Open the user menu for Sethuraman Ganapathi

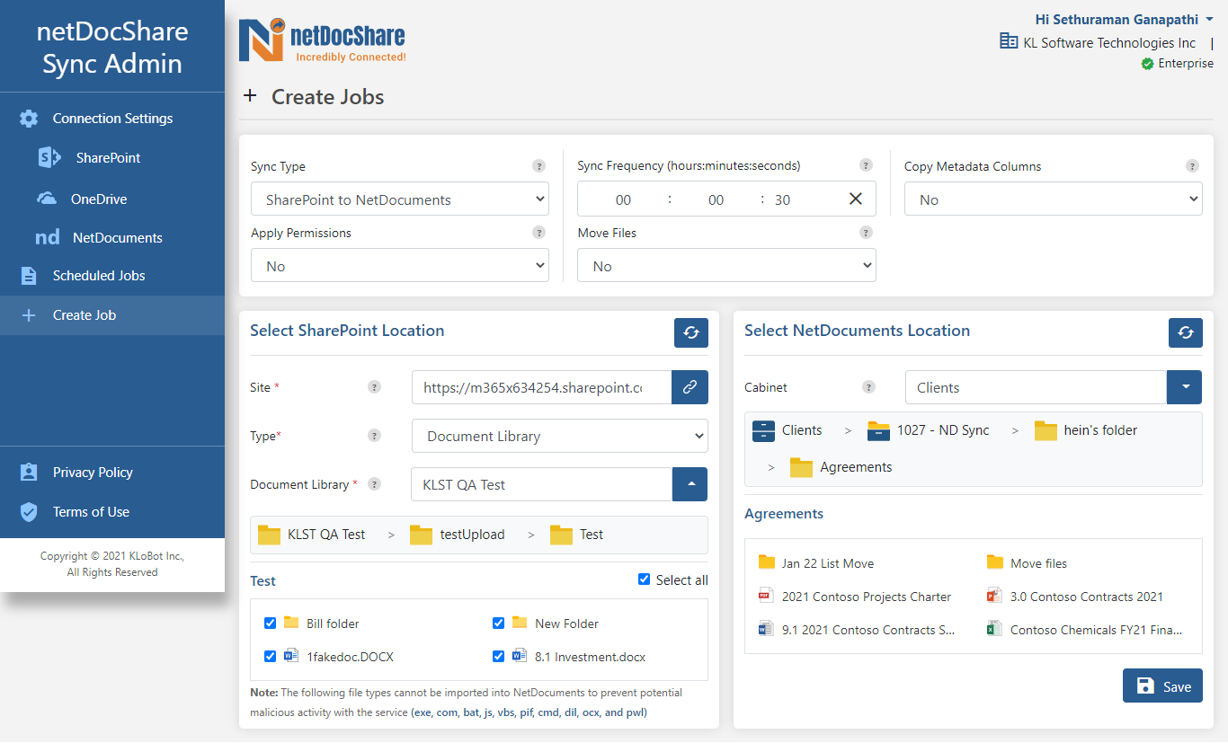click(x=1124, y=19)
